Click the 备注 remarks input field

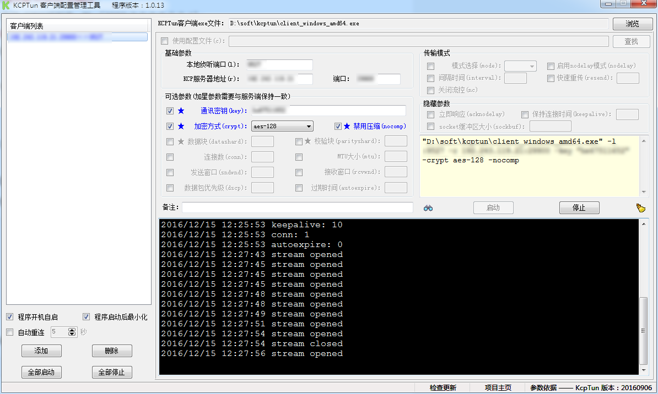pos(298,207)
